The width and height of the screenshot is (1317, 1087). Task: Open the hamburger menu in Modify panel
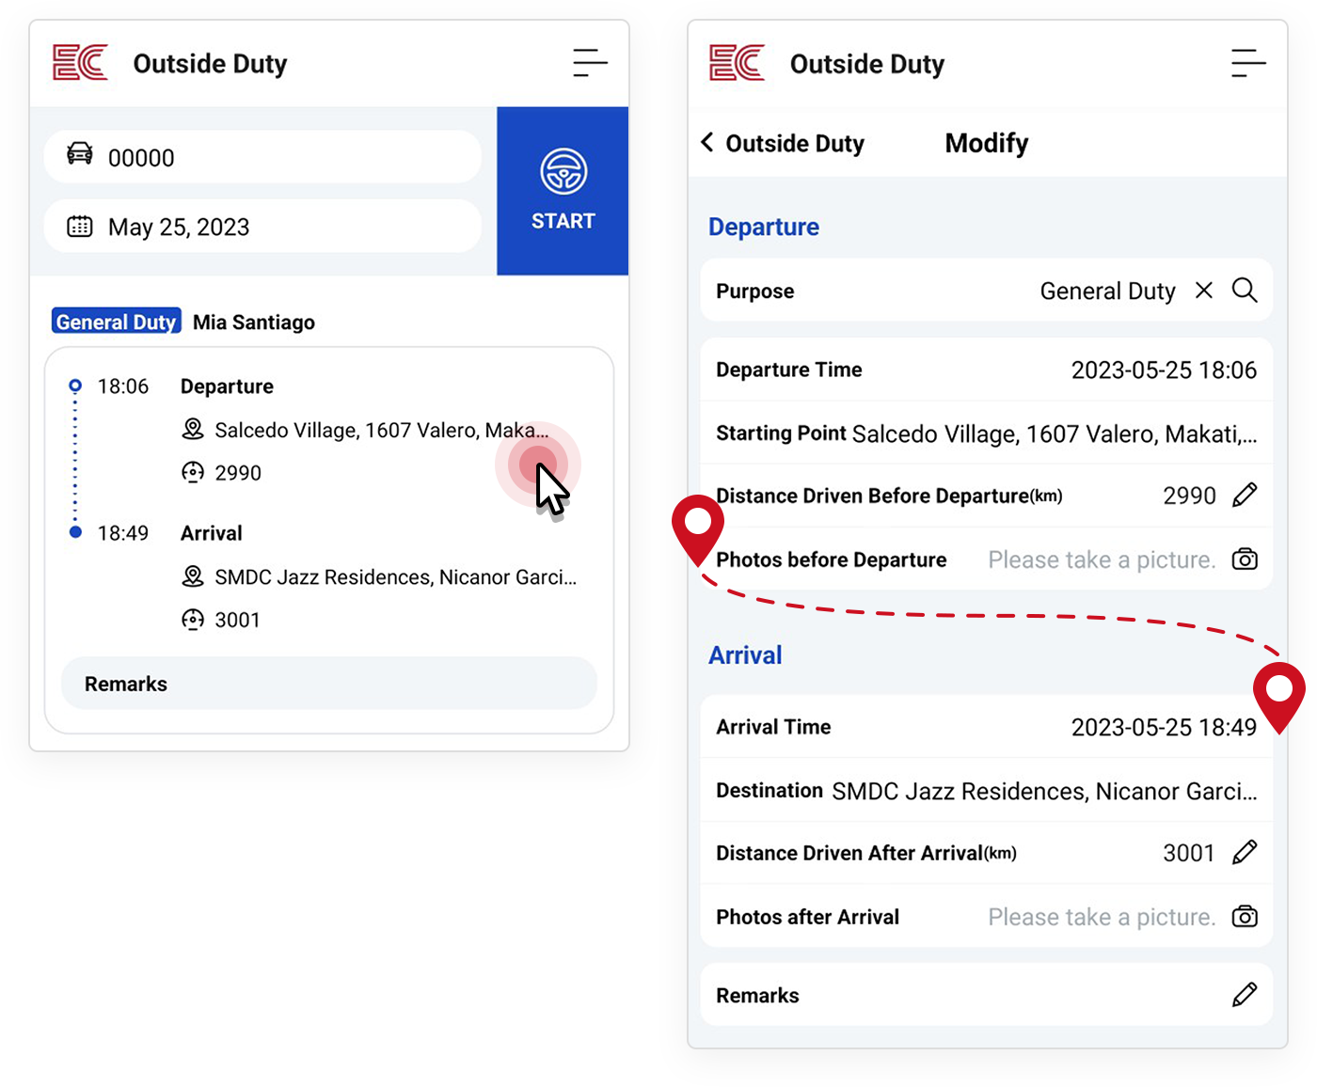pos(1247,63)
